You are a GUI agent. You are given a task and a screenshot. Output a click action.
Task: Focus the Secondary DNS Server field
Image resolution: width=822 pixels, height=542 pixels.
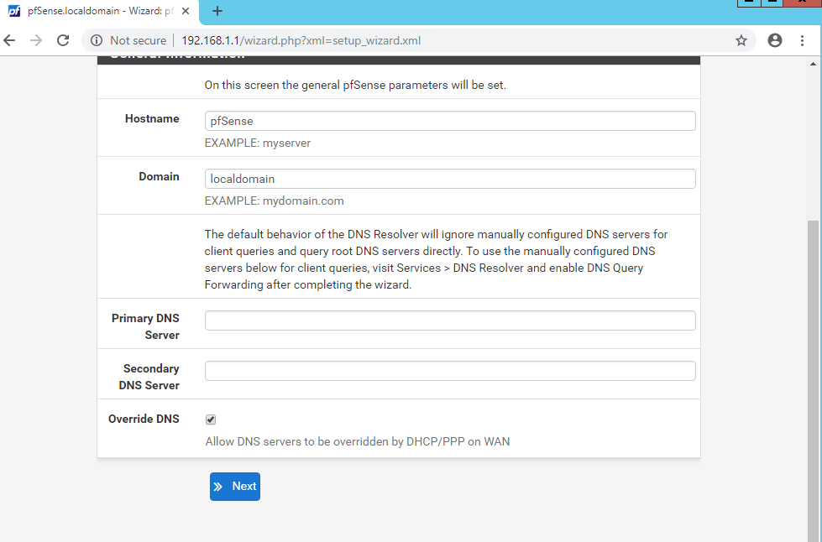point(450,371)
